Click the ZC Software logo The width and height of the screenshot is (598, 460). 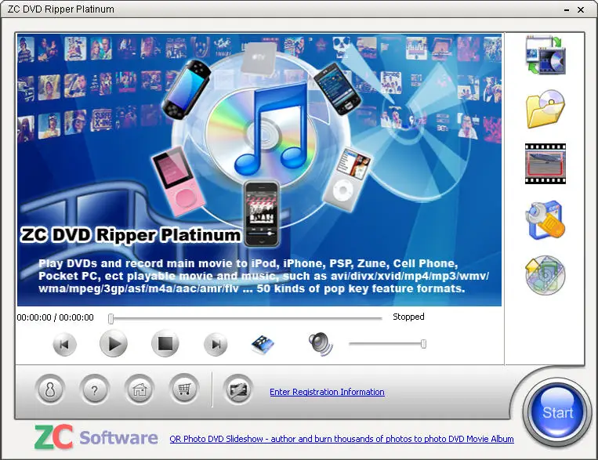click(x=96, y=436)
